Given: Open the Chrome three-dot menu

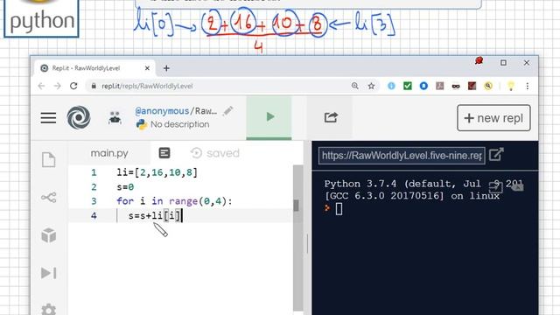Looking at the screenshot, I should (x=527, y=86).
